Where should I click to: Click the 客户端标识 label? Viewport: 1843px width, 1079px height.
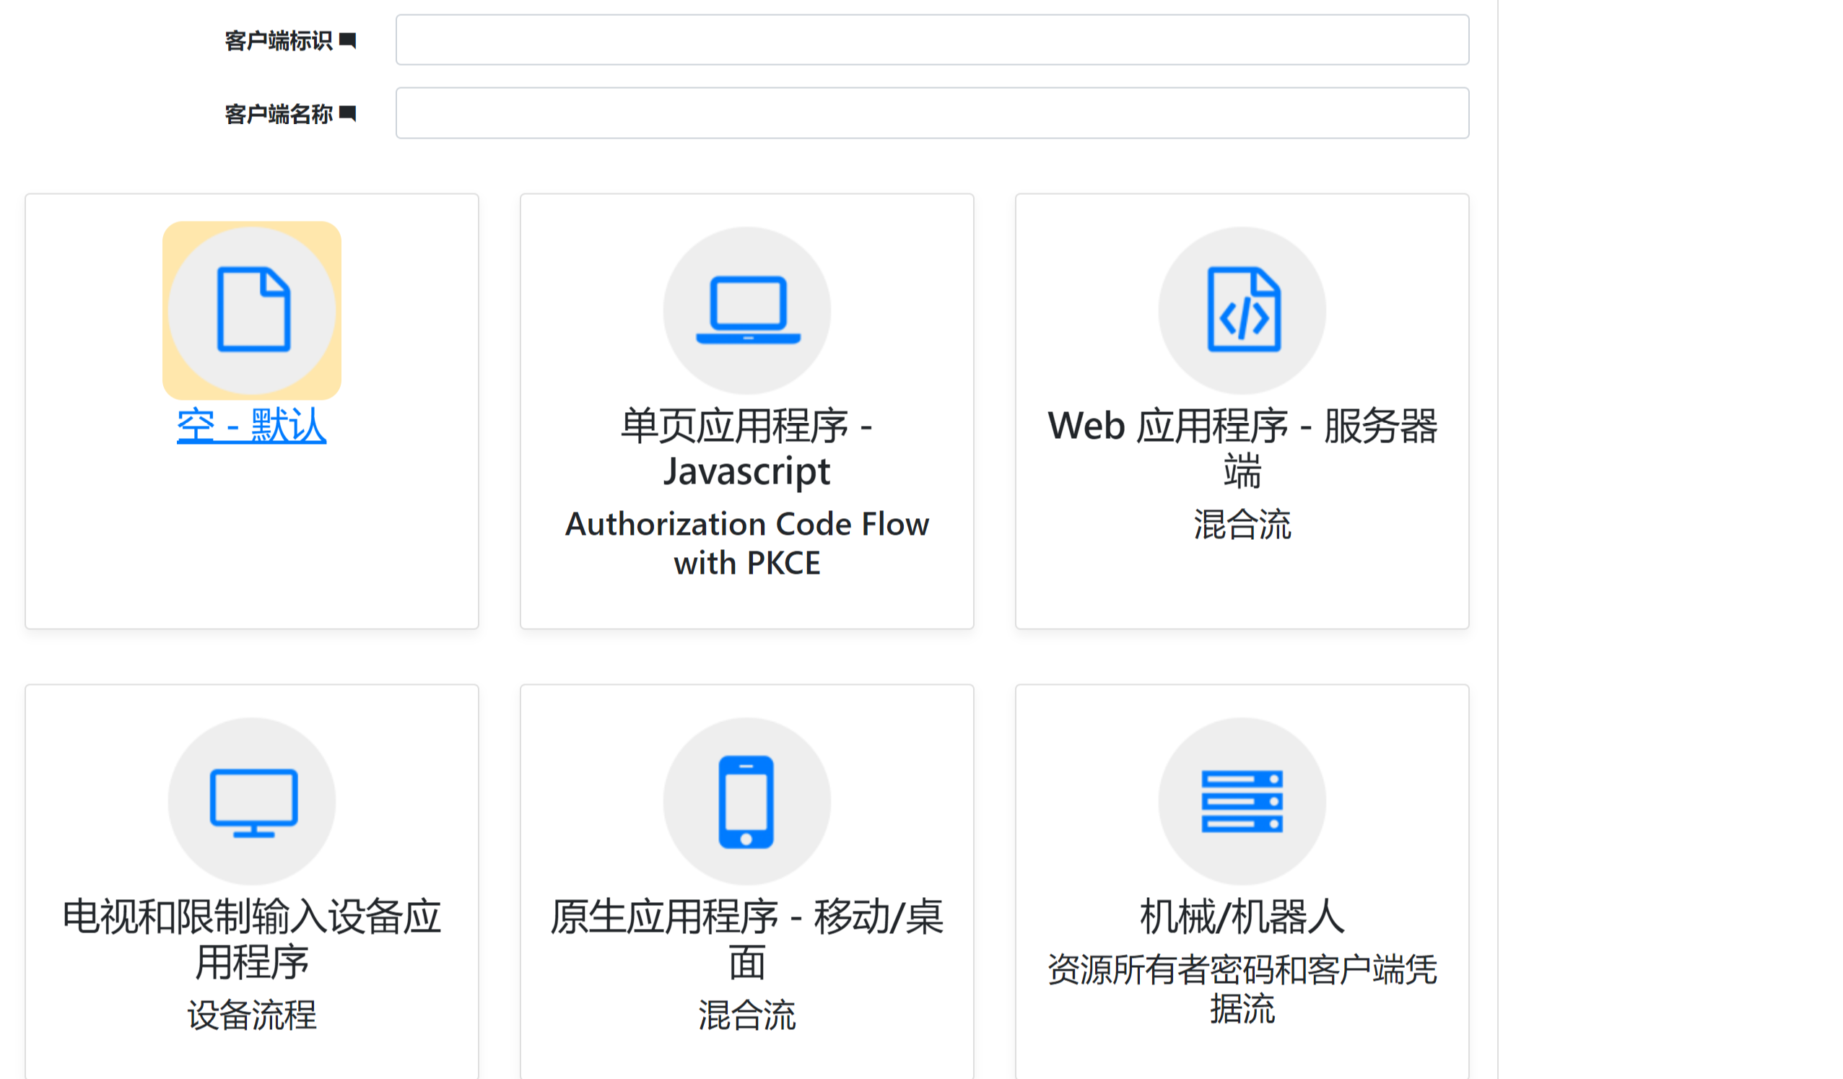279,41
